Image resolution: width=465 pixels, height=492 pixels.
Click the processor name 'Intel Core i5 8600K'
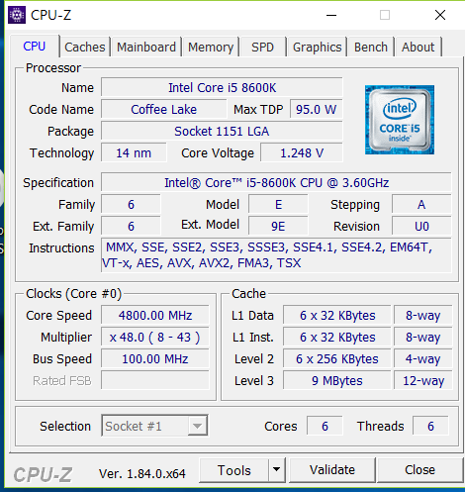point(222,87)
